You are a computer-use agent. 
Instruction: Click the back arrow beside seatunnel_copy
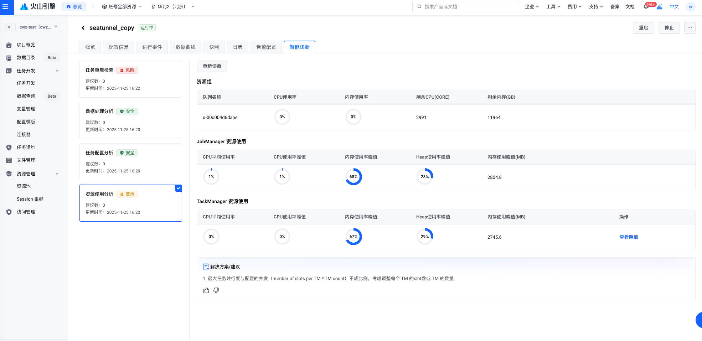point(83,28)
